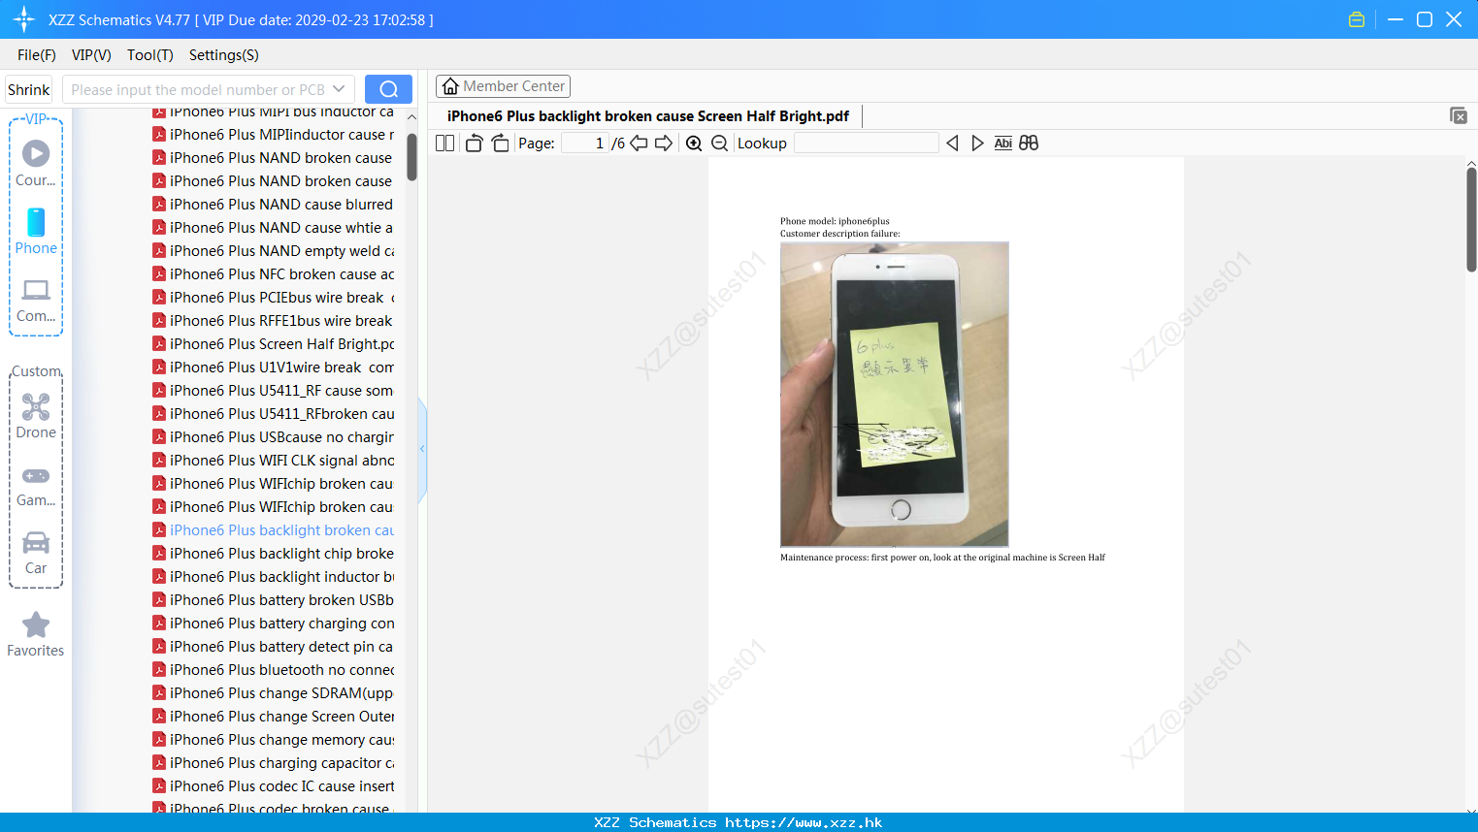The width and height of the screenshot is (1478, 832).
Task: Select the Computer category icon
Action: pyautogui.click(x=36, y=301)
